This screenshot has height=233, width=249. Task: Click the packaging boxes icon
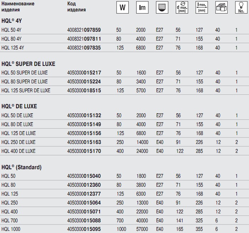tap(221, 7)
